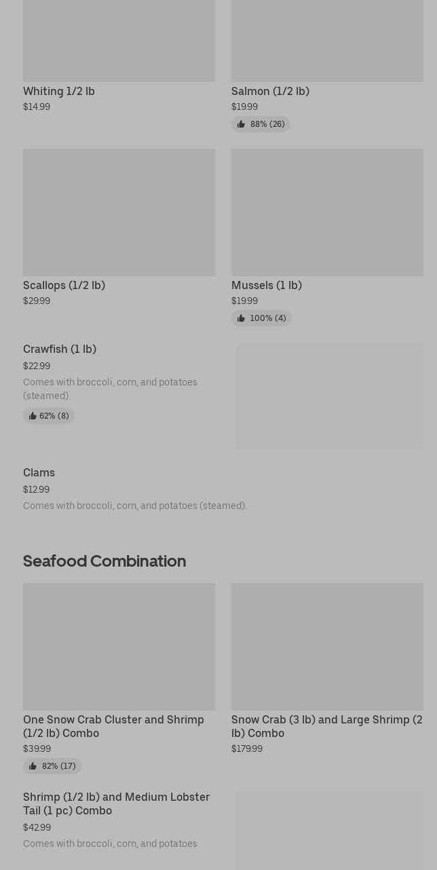This screenshot has height=870, width=437.
Task: Click the Whiting 1/2 lb title
Action: point(59,91)
